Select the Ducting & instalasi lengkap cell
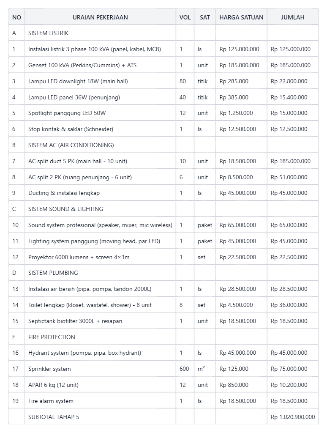Viewport: 327px width, 433px height. click(100, 193)
